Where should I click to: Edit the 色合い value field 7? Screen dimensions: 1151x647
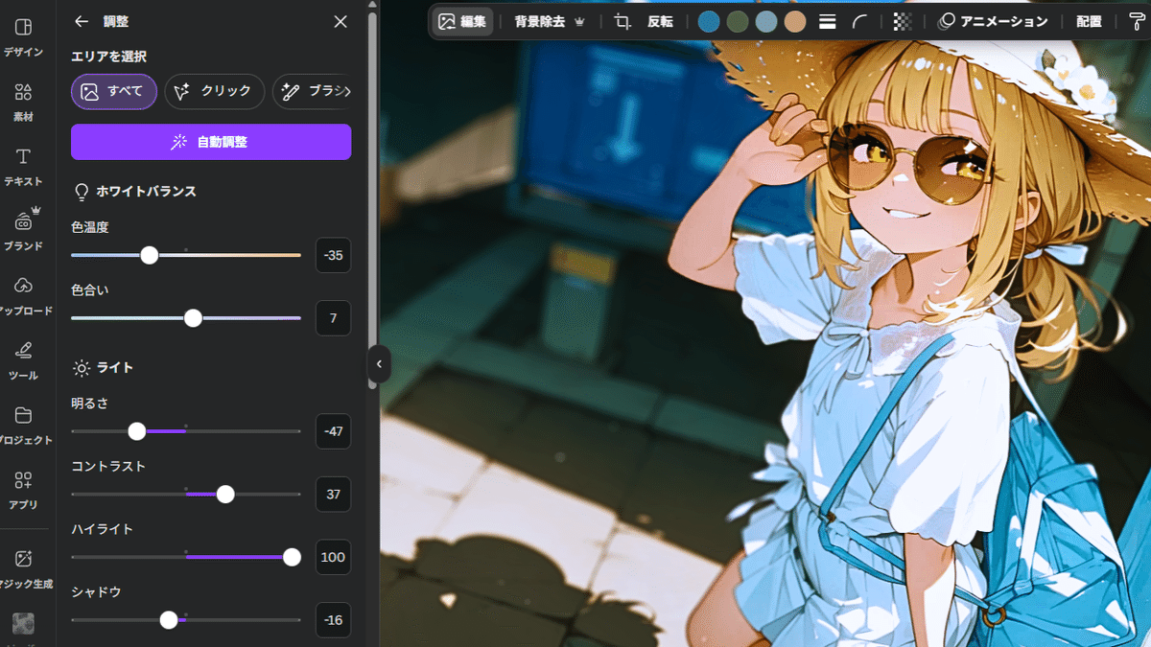(333, 318)
